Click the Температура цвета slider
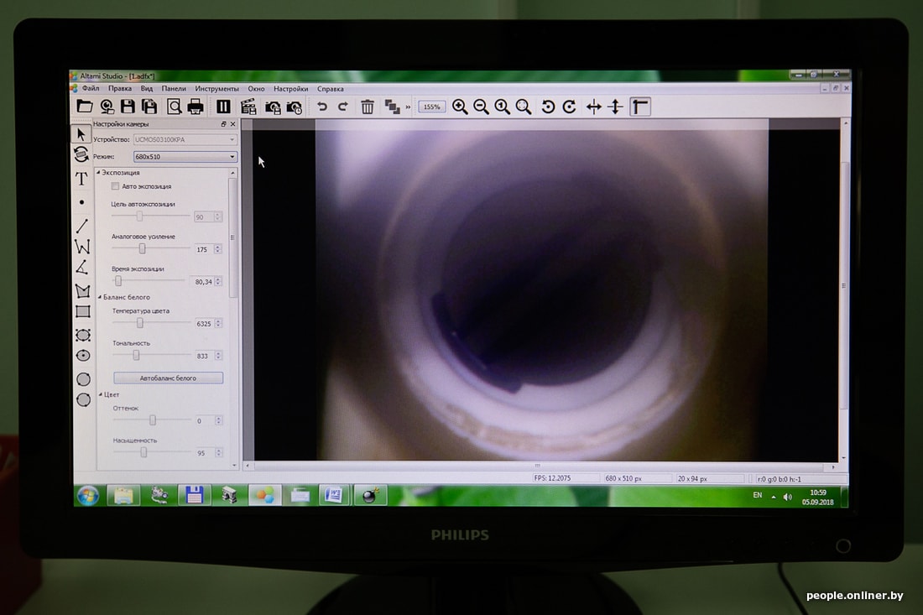Image resolution: width=923 pixels, height=615 pixels. point(140,323)
